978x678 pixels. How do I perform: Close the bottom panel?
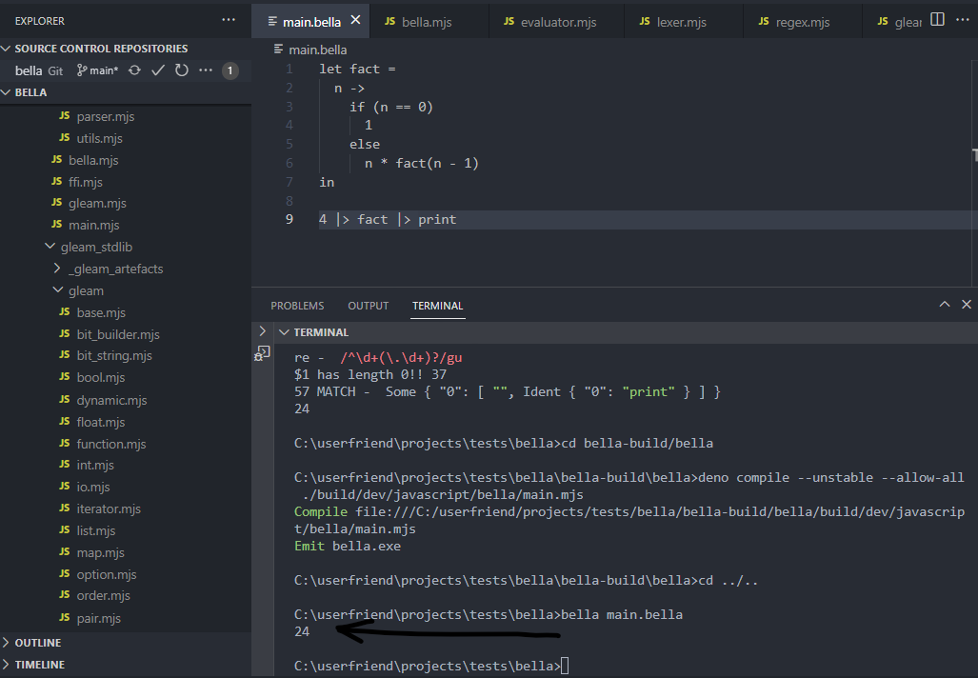(x=967, y=304)
